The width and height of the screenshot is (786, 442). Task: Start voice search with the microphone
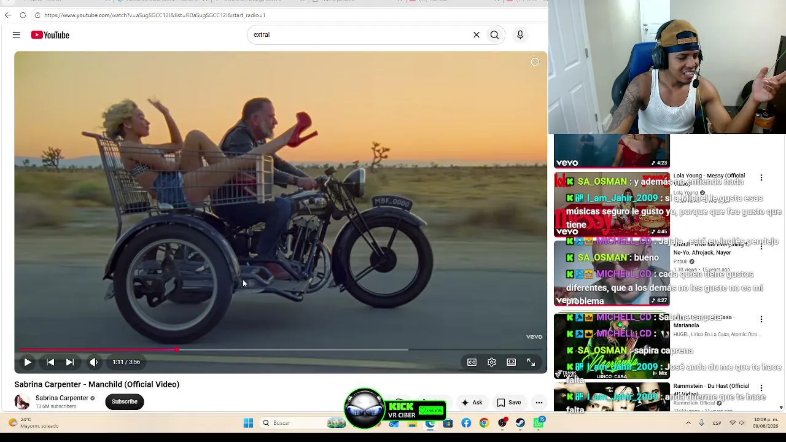click(520, 35)
